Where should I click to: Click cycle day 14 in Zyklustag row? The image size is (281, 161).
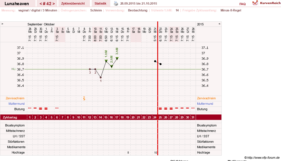(100, 117)
